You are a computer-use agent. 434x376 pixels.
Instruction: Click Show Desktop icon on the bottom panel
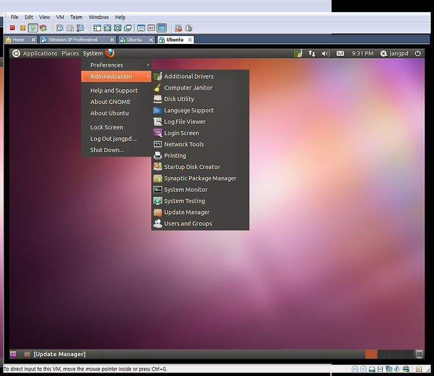pos(13,354)
